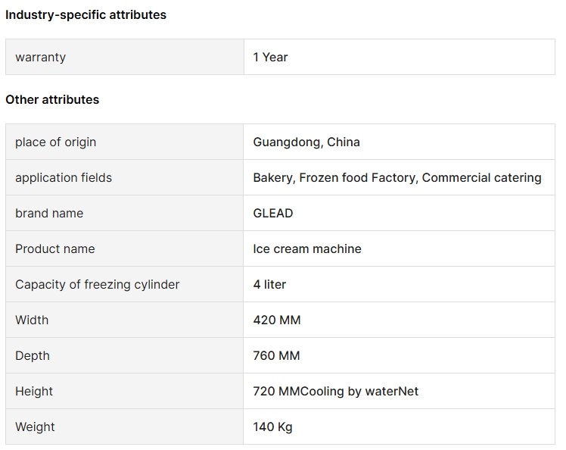Select the Width label cell
This screenshot has width=566, height=450.
click(x=125, y=320)
